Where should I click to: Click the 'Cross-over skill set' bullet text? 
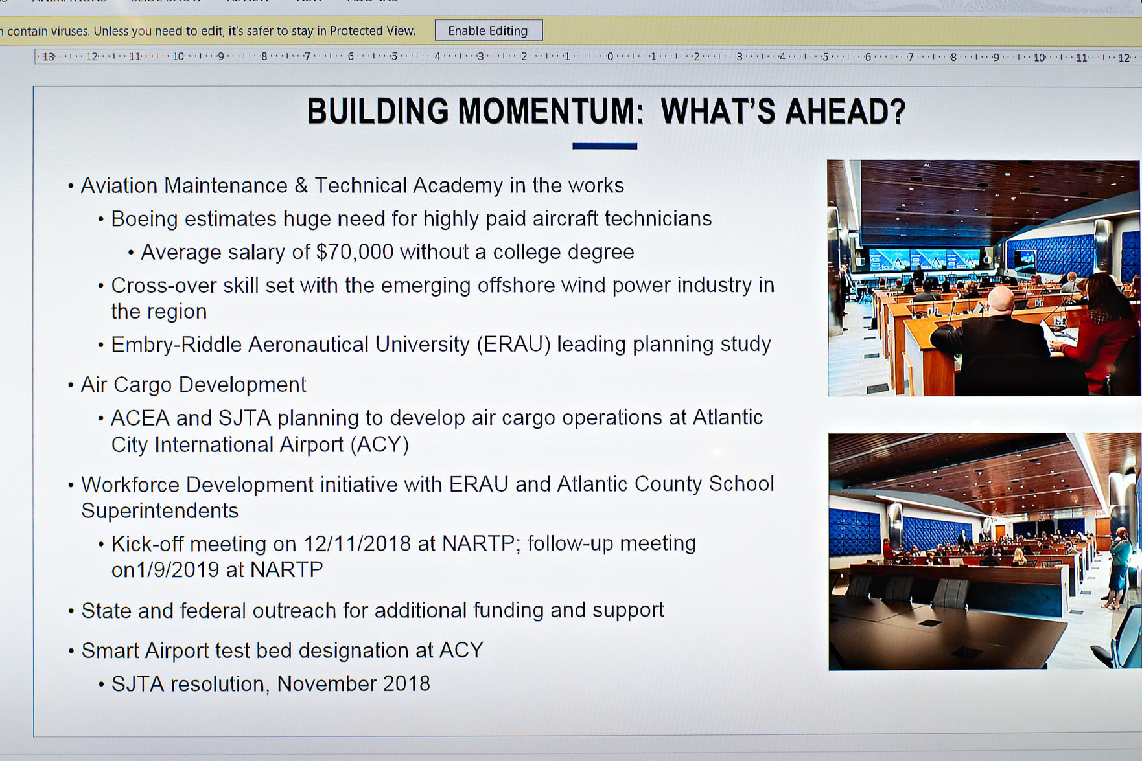pos(443,298)
